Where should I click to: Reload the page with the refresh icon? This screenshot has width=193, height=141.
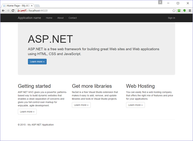pos(13,11)
